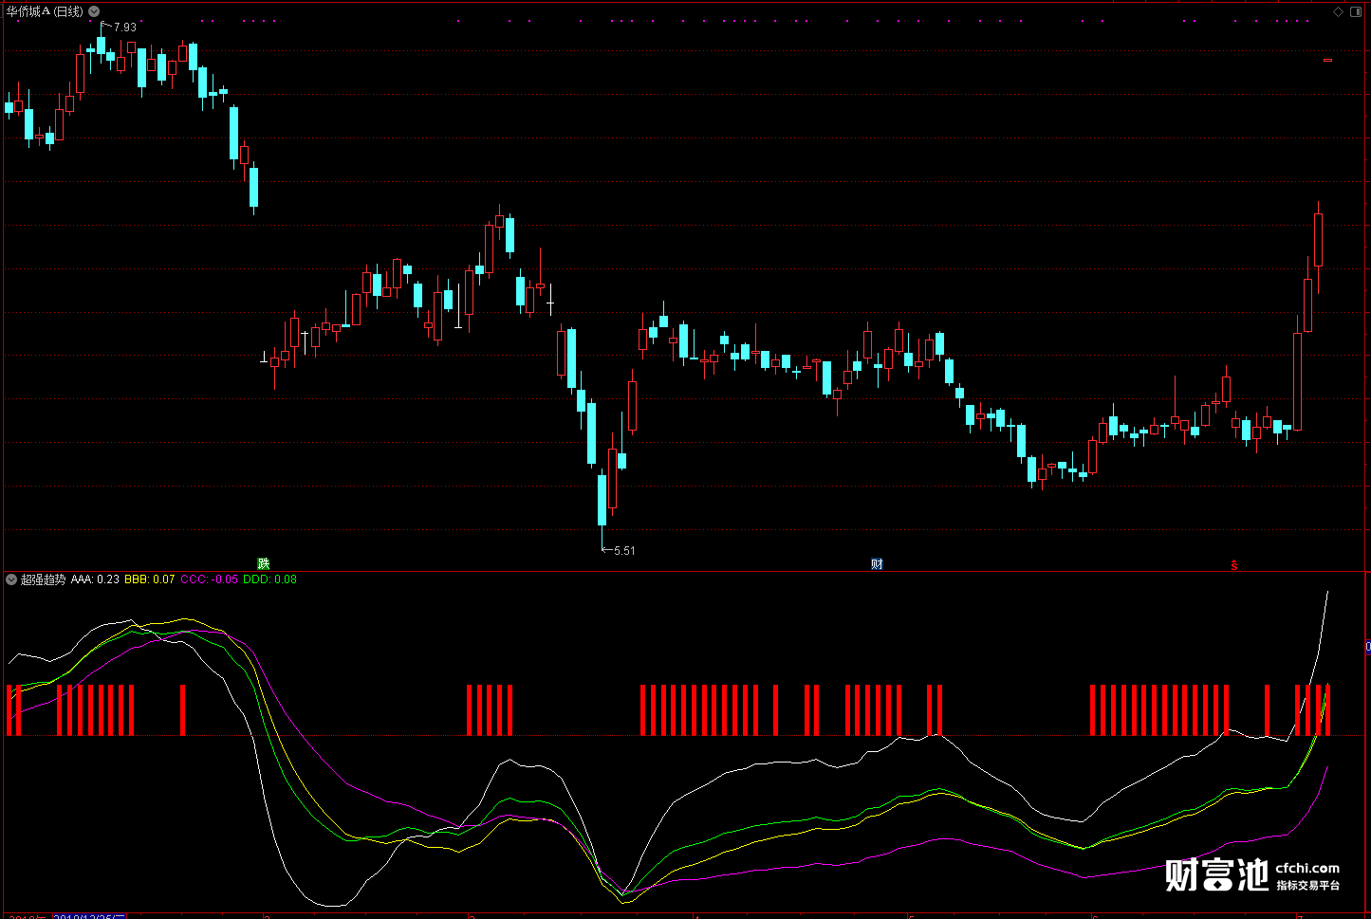1371x919 pixels.
Task: Click the 7.93 high price label
Action: (125, 28)
